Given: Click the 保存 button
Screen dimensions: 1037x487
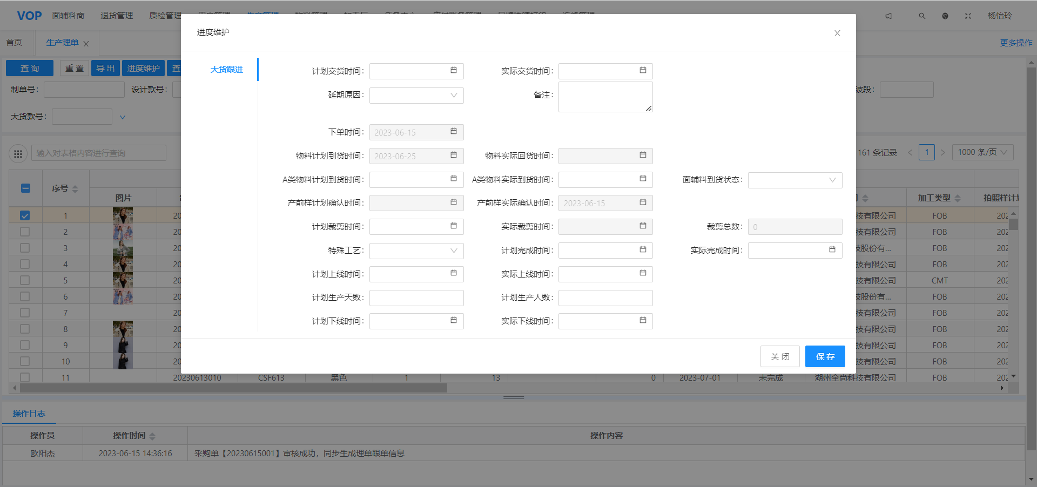Looking at the screenshot, I should [x=825, y=356].
